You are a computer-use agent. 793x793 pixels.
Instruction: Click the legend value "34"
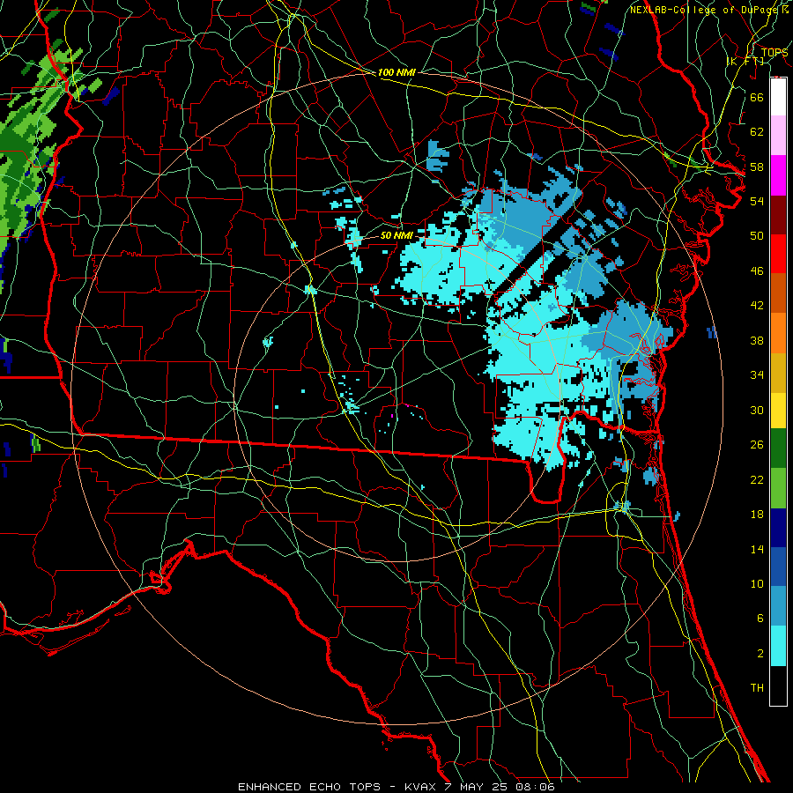pyautogui.click(x=757, y=375)
